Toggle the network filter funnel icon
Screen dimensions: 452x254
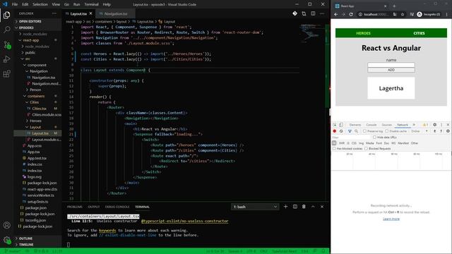pyautogui.click(x=350, y=131)
